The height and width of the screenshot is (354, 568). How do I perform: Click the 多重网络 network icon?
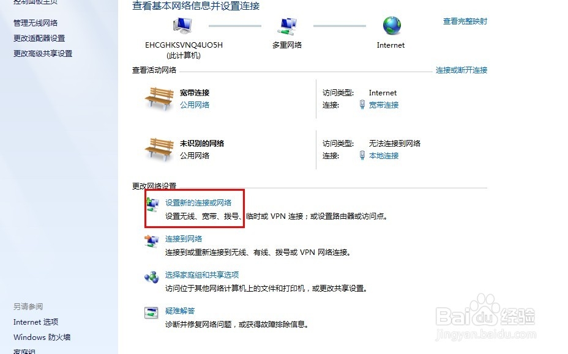[287, 26]
